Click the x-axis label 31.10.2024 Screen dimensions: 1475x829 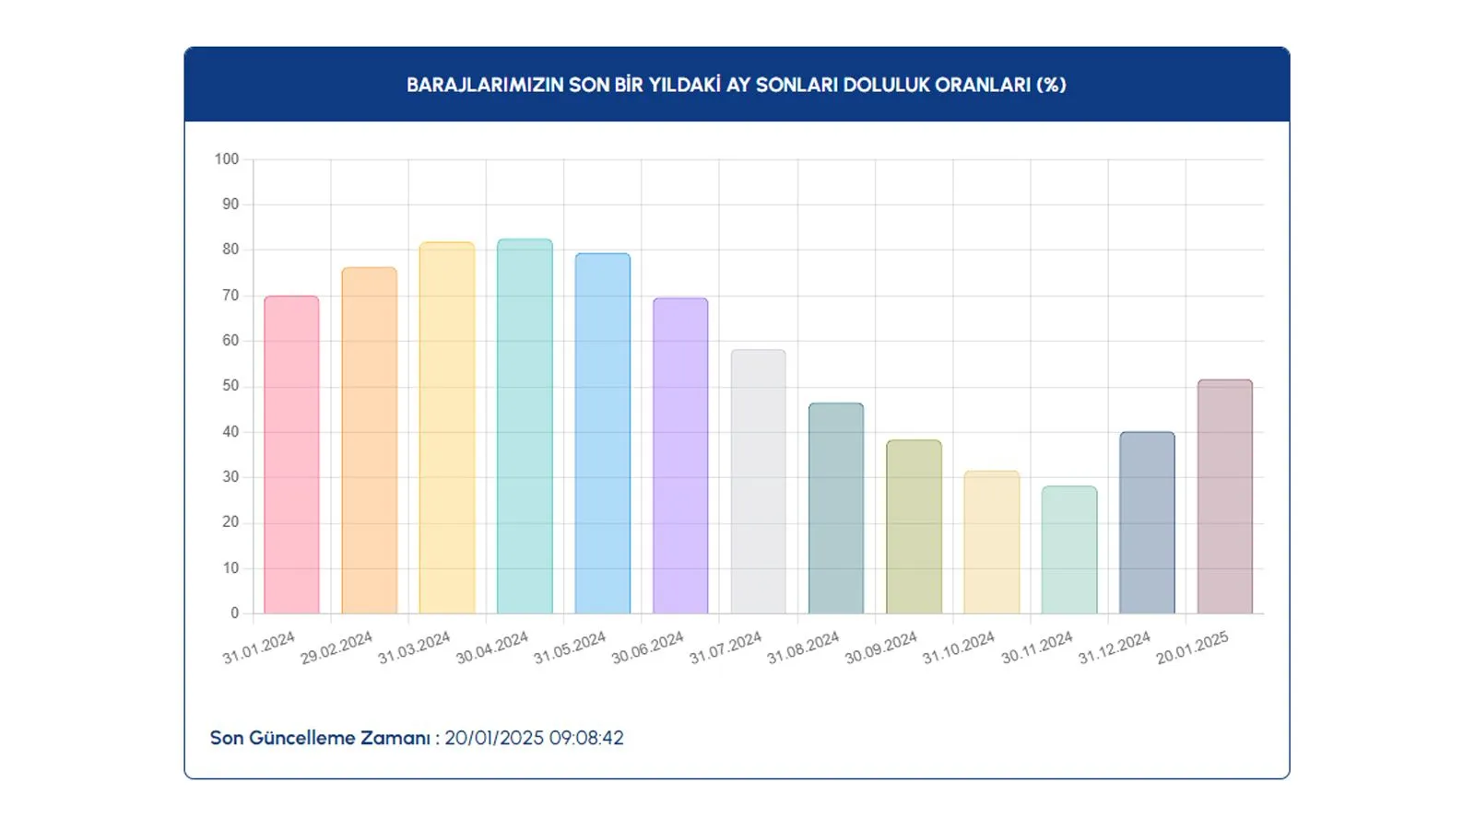959,648
